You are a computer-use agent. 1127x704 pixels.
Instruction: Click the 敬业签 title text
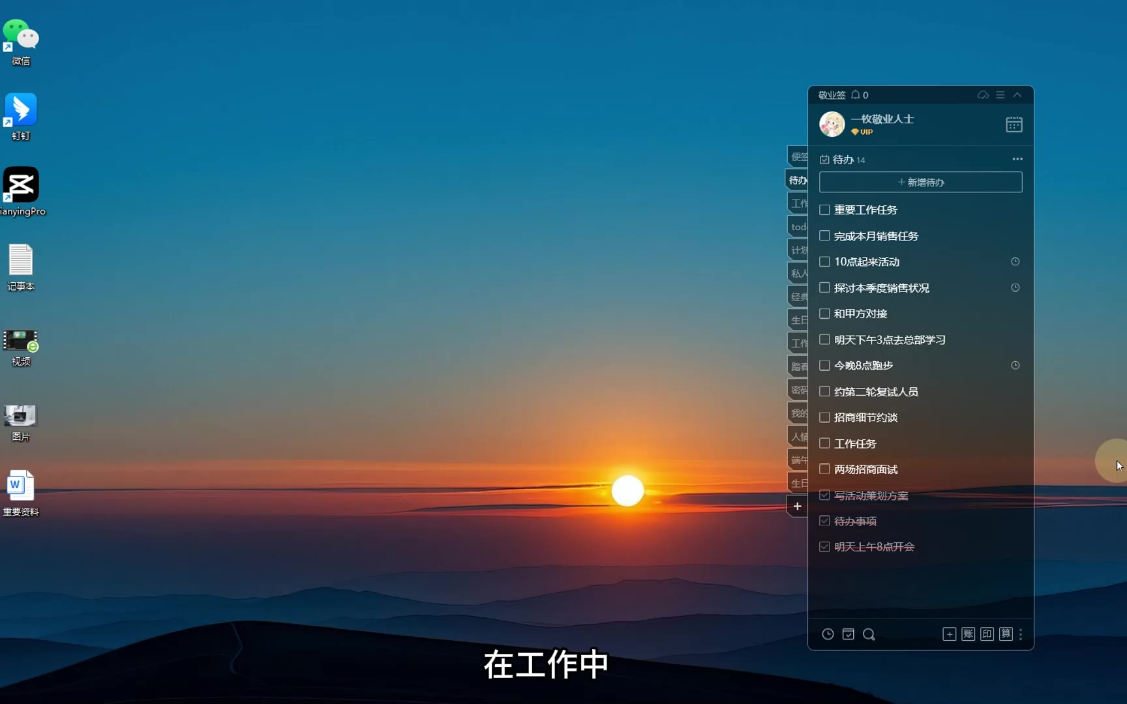pos(832,95)
